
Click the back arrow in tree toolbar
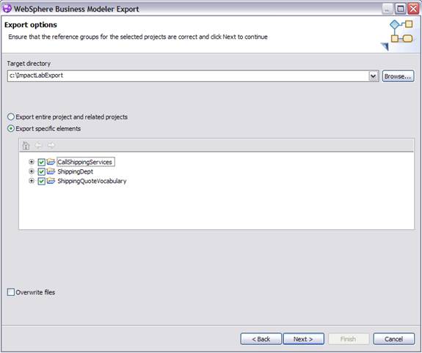coord(38,145)
